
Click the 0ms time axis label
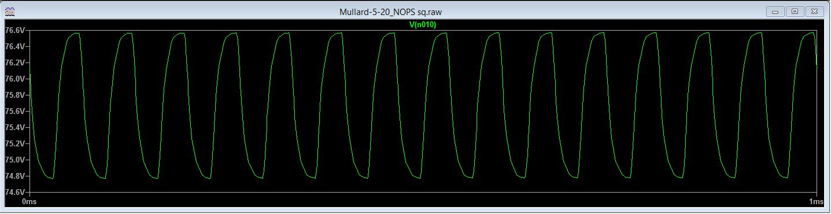tap(29, 201)
